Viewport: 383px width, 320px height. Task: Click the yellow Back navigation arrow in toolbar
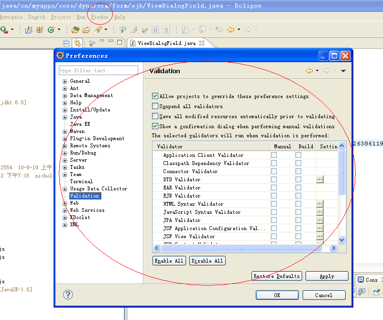click(x=231, y=30)
